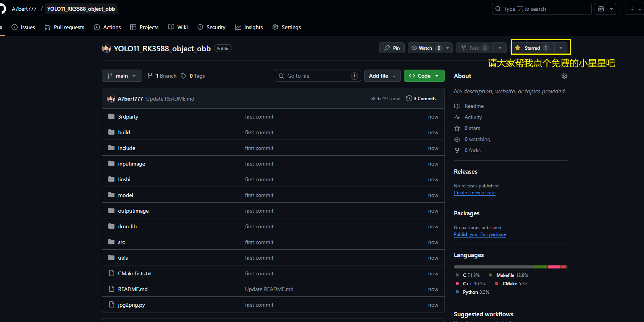Open the model folder

click(126, 195)
